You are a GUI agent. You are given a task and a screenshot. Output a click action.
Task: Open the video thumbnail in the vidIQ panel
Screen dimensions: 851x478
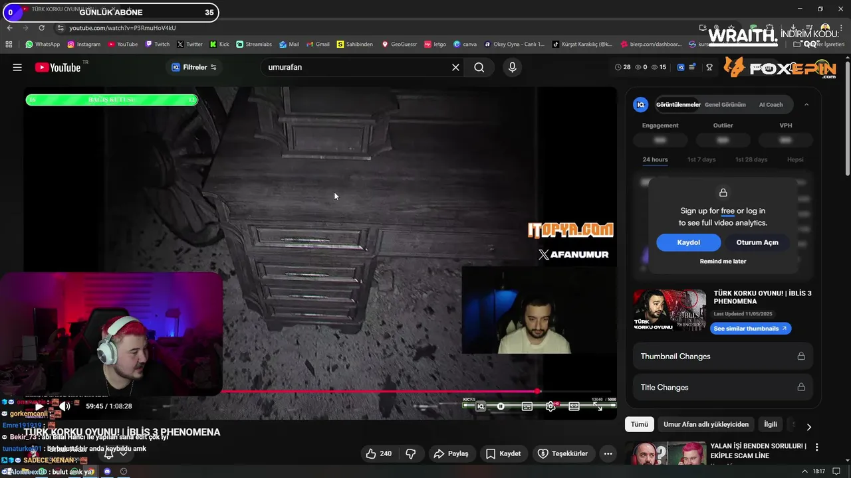point(669,310)
